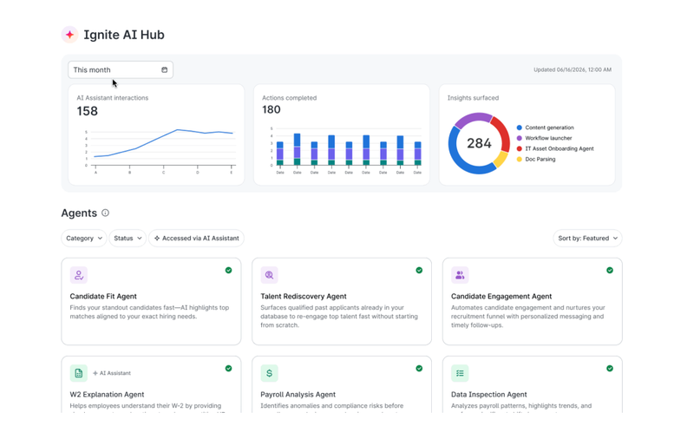Click sparkle icon in Accessed via AI Assistant chip
This screenshot has height=426, width=687.
157,238
